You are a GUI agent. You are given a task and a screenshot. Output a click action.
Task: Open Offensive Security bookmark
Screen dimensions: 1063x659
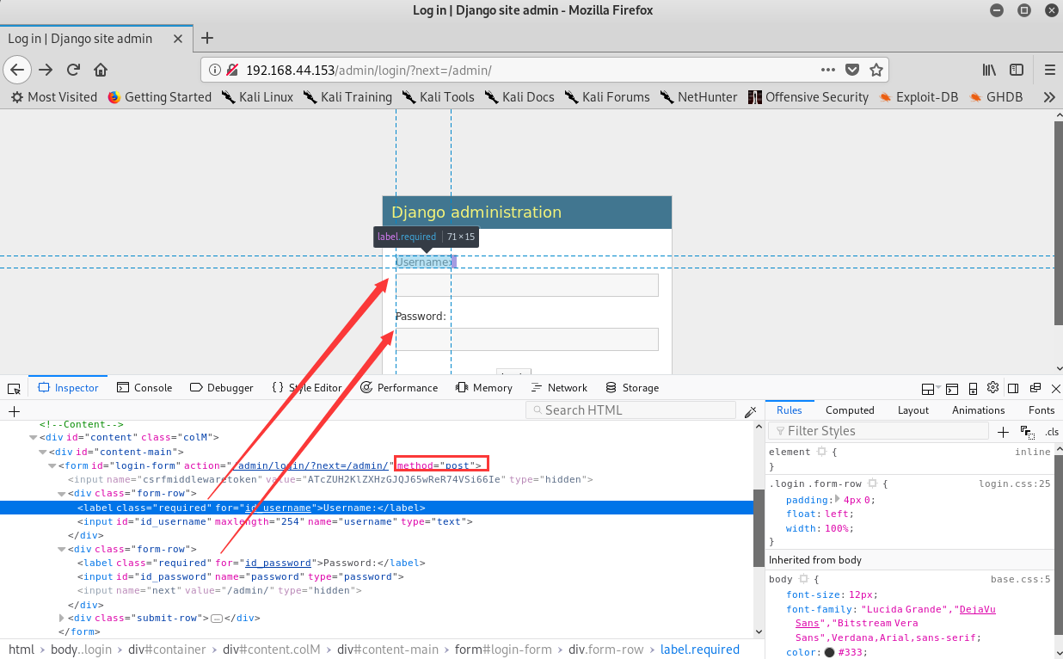pos(808,97)
